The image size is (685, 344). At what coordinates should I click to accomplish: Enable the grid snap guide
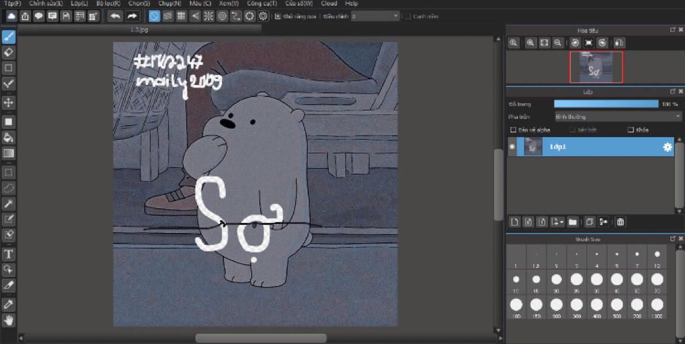[181, 16]
